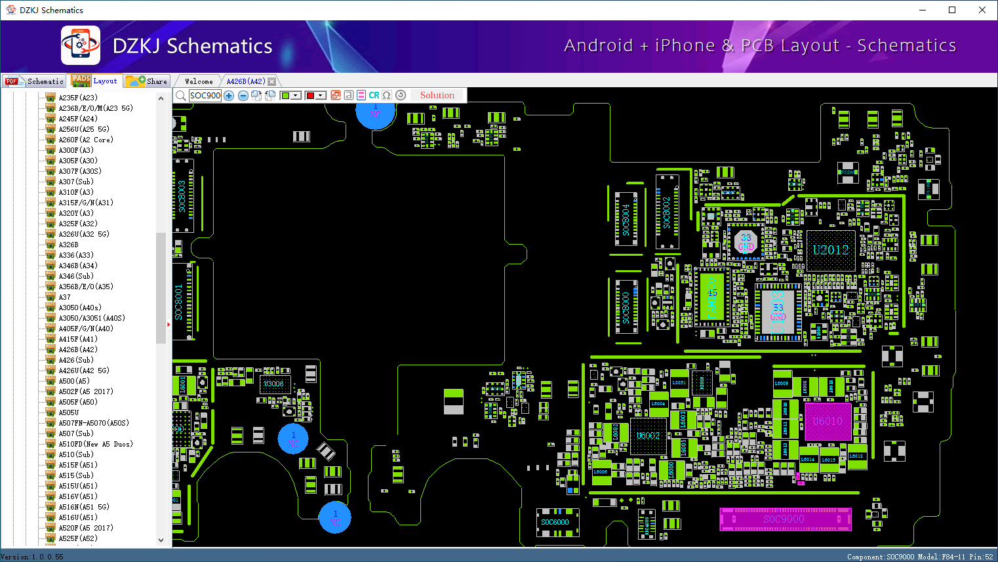Screen dimensions: 998x562
Task: Open A510FD(New A5 Duos) entry
Action: (96, 444)
